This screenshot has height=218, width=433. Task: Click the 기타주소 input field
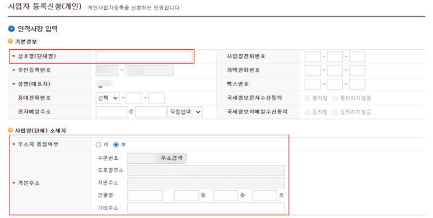pos(206,208)
